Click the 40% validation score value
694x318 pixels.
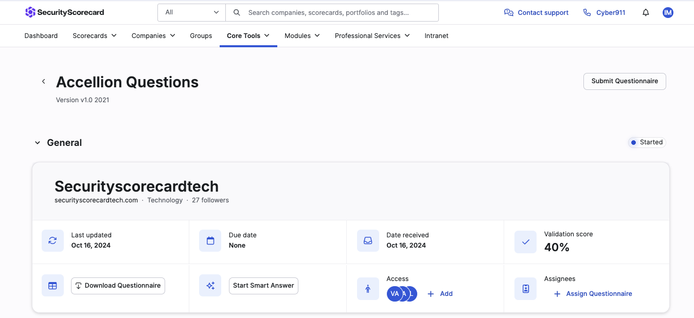(557, 248)
